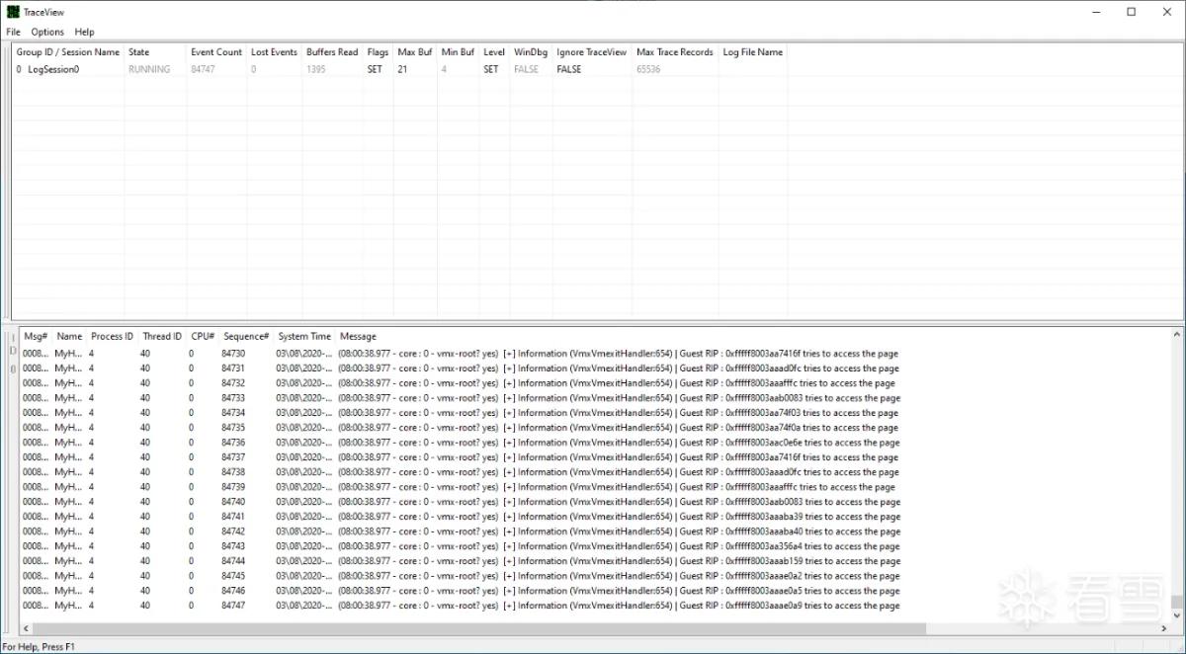Click the Event Count column header
The height and width of the screenshot is (654, 1186).
coord(216,52)
